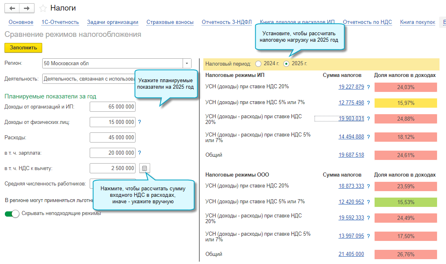Click the back navigation arrow

(12, 8)
